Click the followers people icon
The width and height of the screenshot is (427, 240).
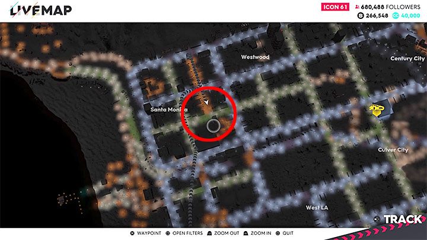[357, 7]
